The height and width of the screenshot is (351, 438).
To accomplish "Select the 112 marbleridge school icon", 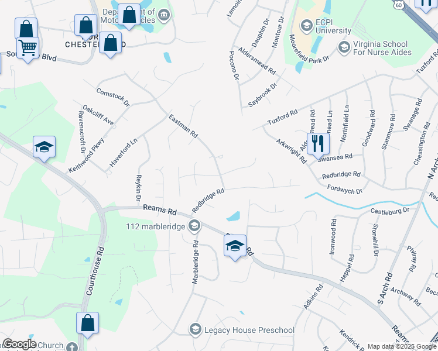I will click(x=194, y=226).
